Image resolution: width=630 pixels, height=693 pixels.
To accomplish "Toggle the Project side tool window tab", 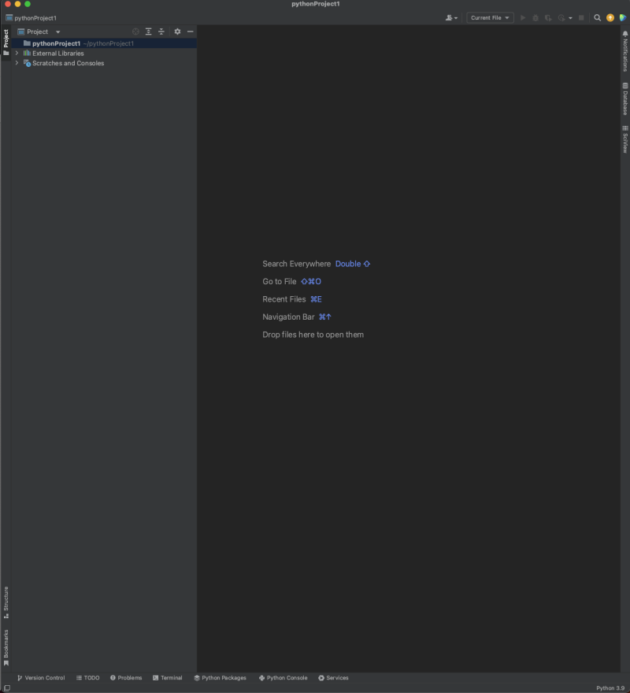I will 6,43.
